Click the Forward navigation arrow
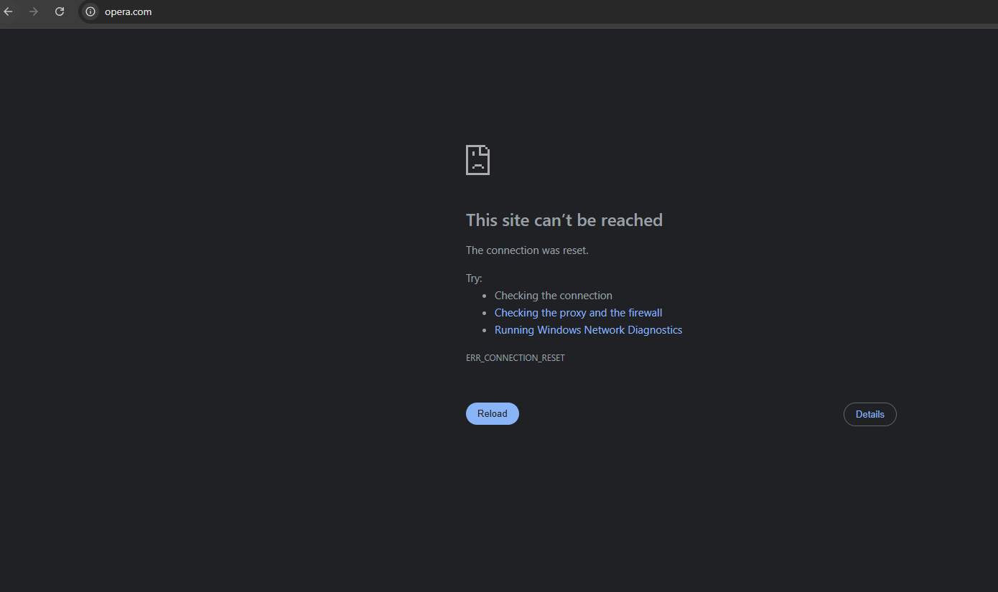 [x=34, y=11]
